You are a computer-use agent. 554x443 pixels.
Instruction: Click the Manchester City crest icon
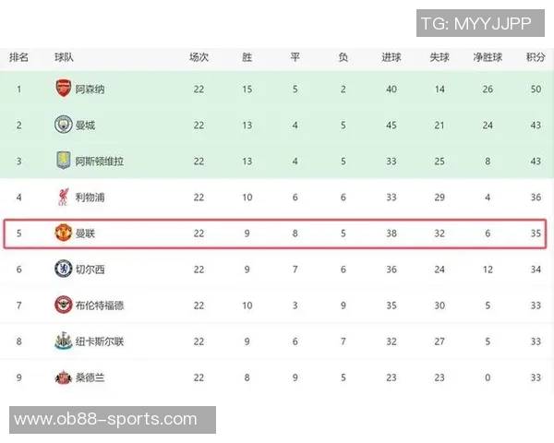pyautogui.click(x=63, y=126)
